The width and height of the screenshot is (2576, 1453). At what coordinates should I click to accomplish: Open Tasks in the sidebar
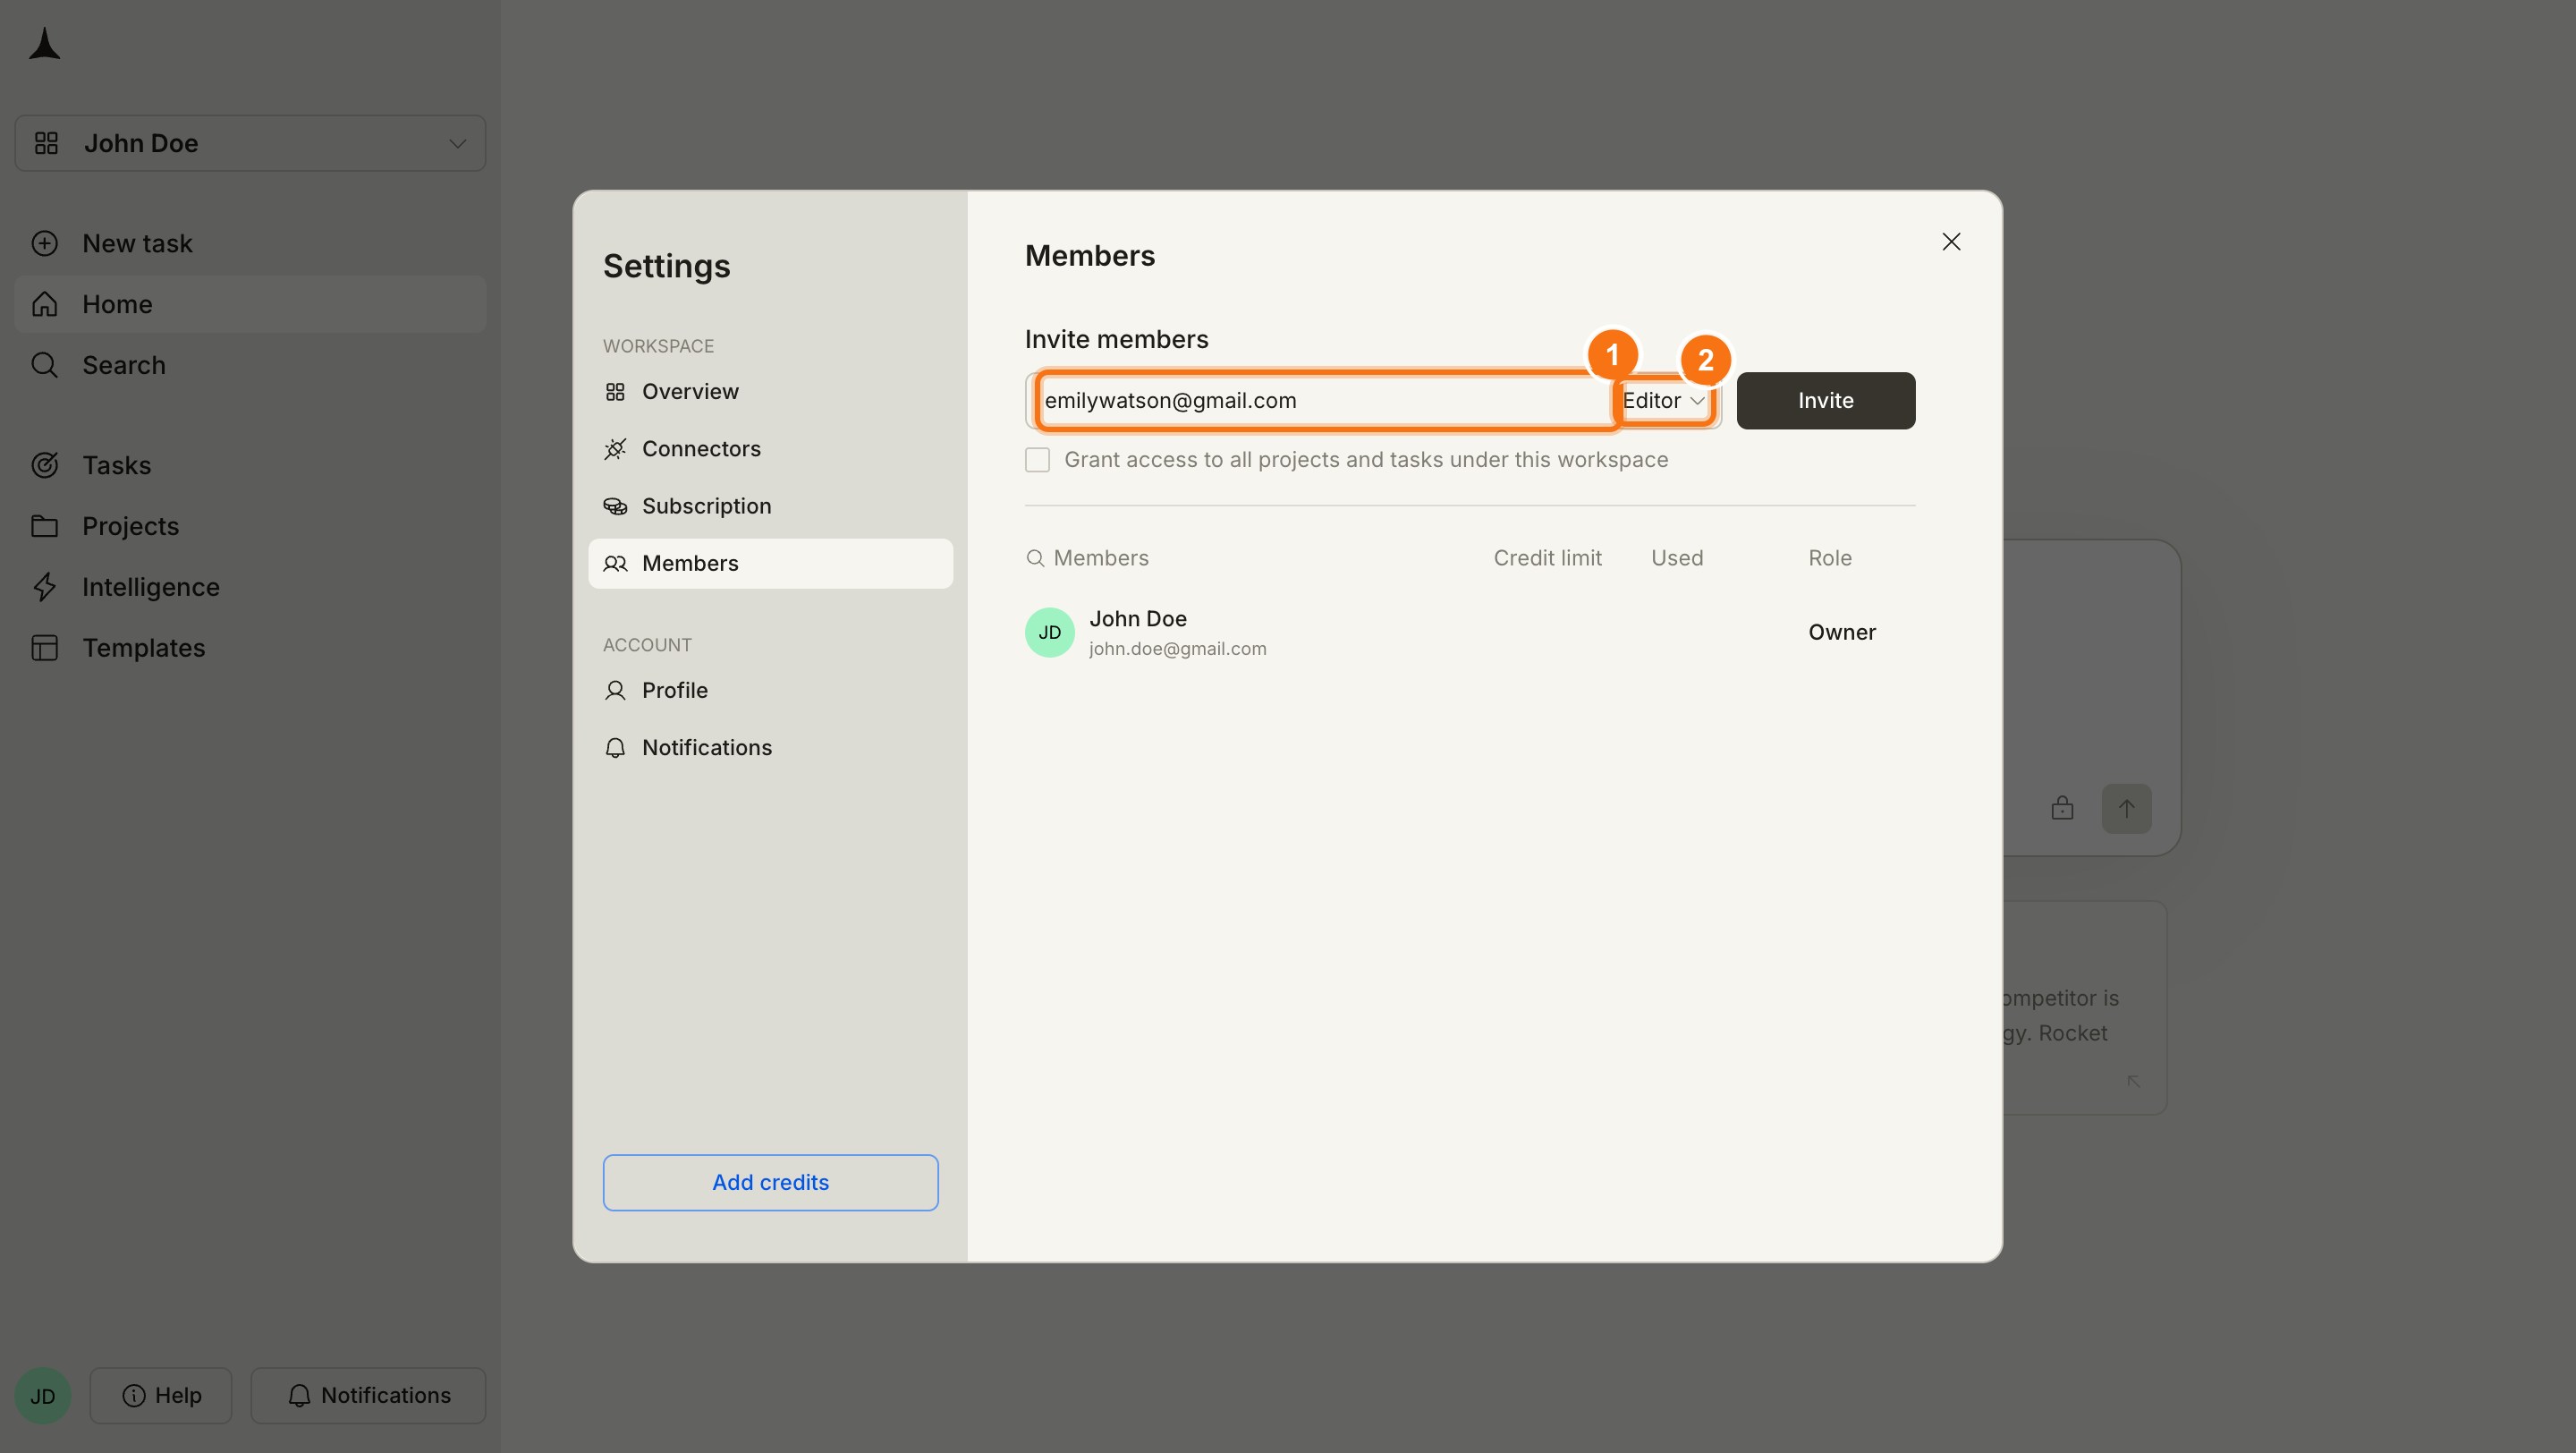click(250, 465)
